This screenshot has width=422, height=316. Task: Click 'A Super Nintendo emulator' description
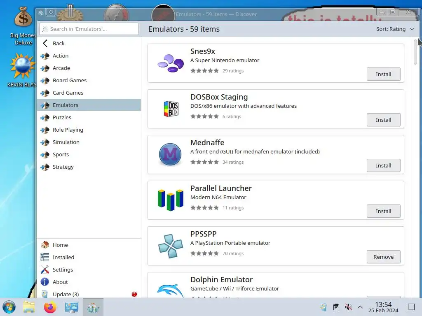click(x=225, y=60)
